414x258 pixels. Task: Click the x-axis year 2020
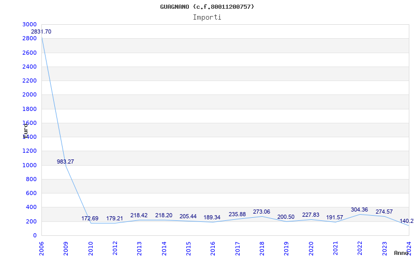[311, 248]
